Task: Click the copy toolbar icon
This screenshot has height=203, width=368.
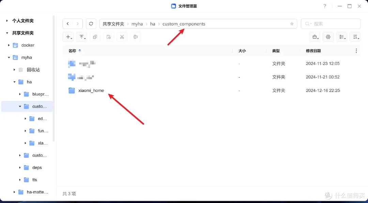Action: click(x=95, y=37)
